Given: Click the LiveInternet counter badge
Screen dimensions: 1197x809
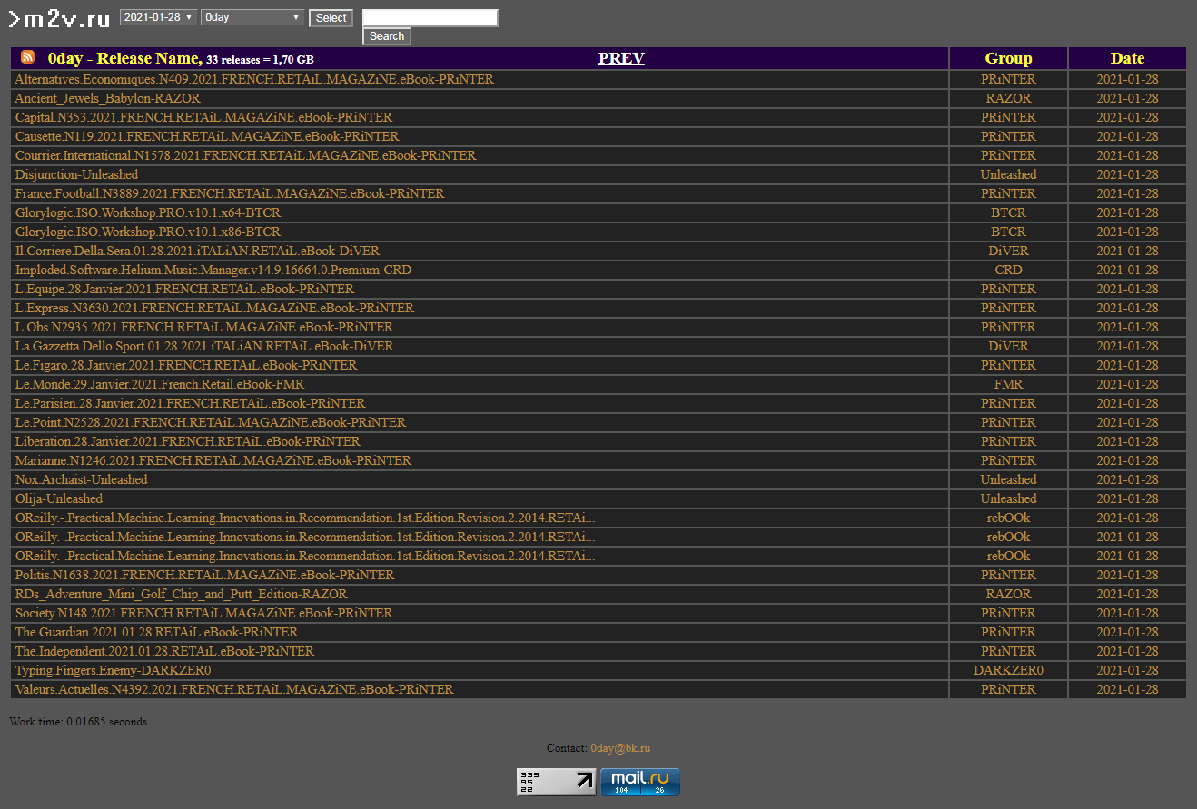Looking at the screenshot, I should (x=557, y=782).
